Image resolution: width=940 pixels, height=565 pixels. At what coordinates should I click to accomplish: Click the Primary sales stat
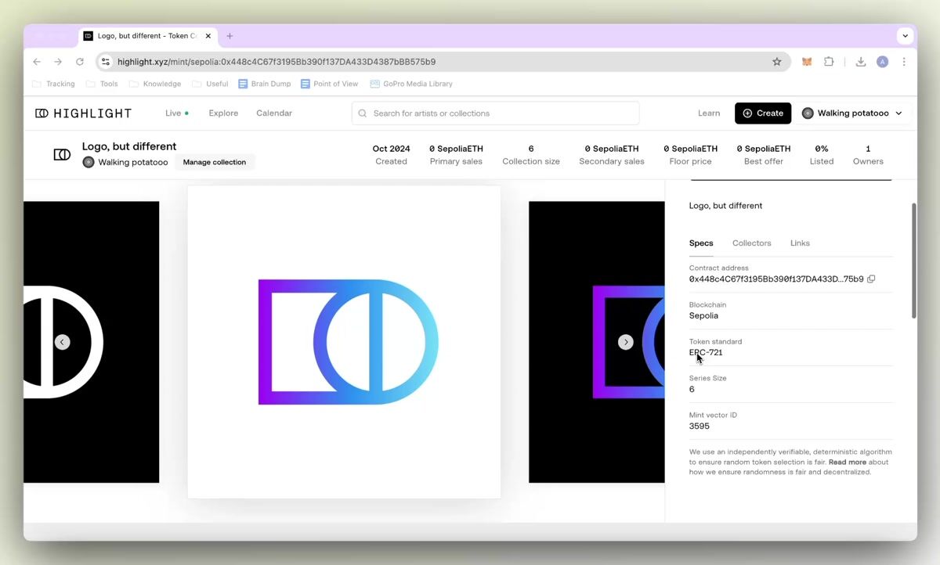click(x=456, y=155)
